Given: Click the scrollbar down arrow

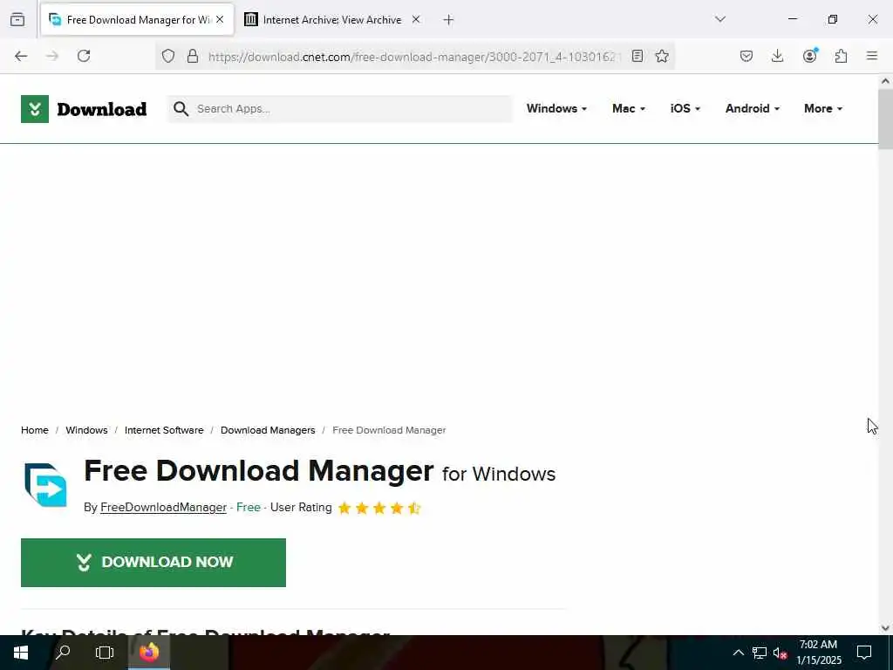Looking at the screenshot, I should [x=885, y=628].
